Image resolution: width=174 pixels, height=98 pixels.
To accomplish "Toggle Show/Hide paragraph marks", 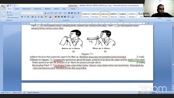I will point(79,13).
